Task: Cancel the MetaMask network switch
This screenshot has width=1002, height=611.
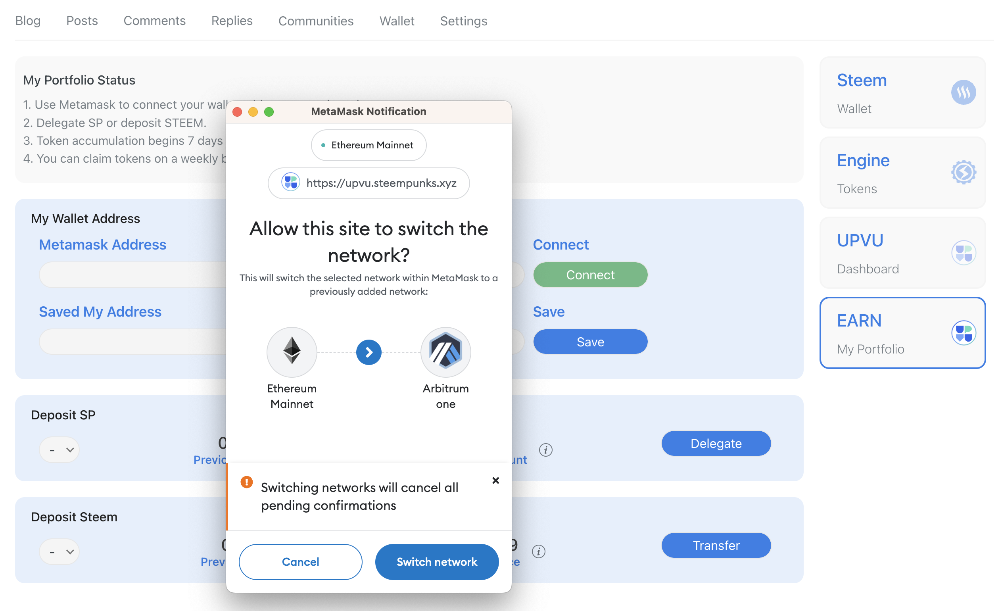Action: point(300,562)
